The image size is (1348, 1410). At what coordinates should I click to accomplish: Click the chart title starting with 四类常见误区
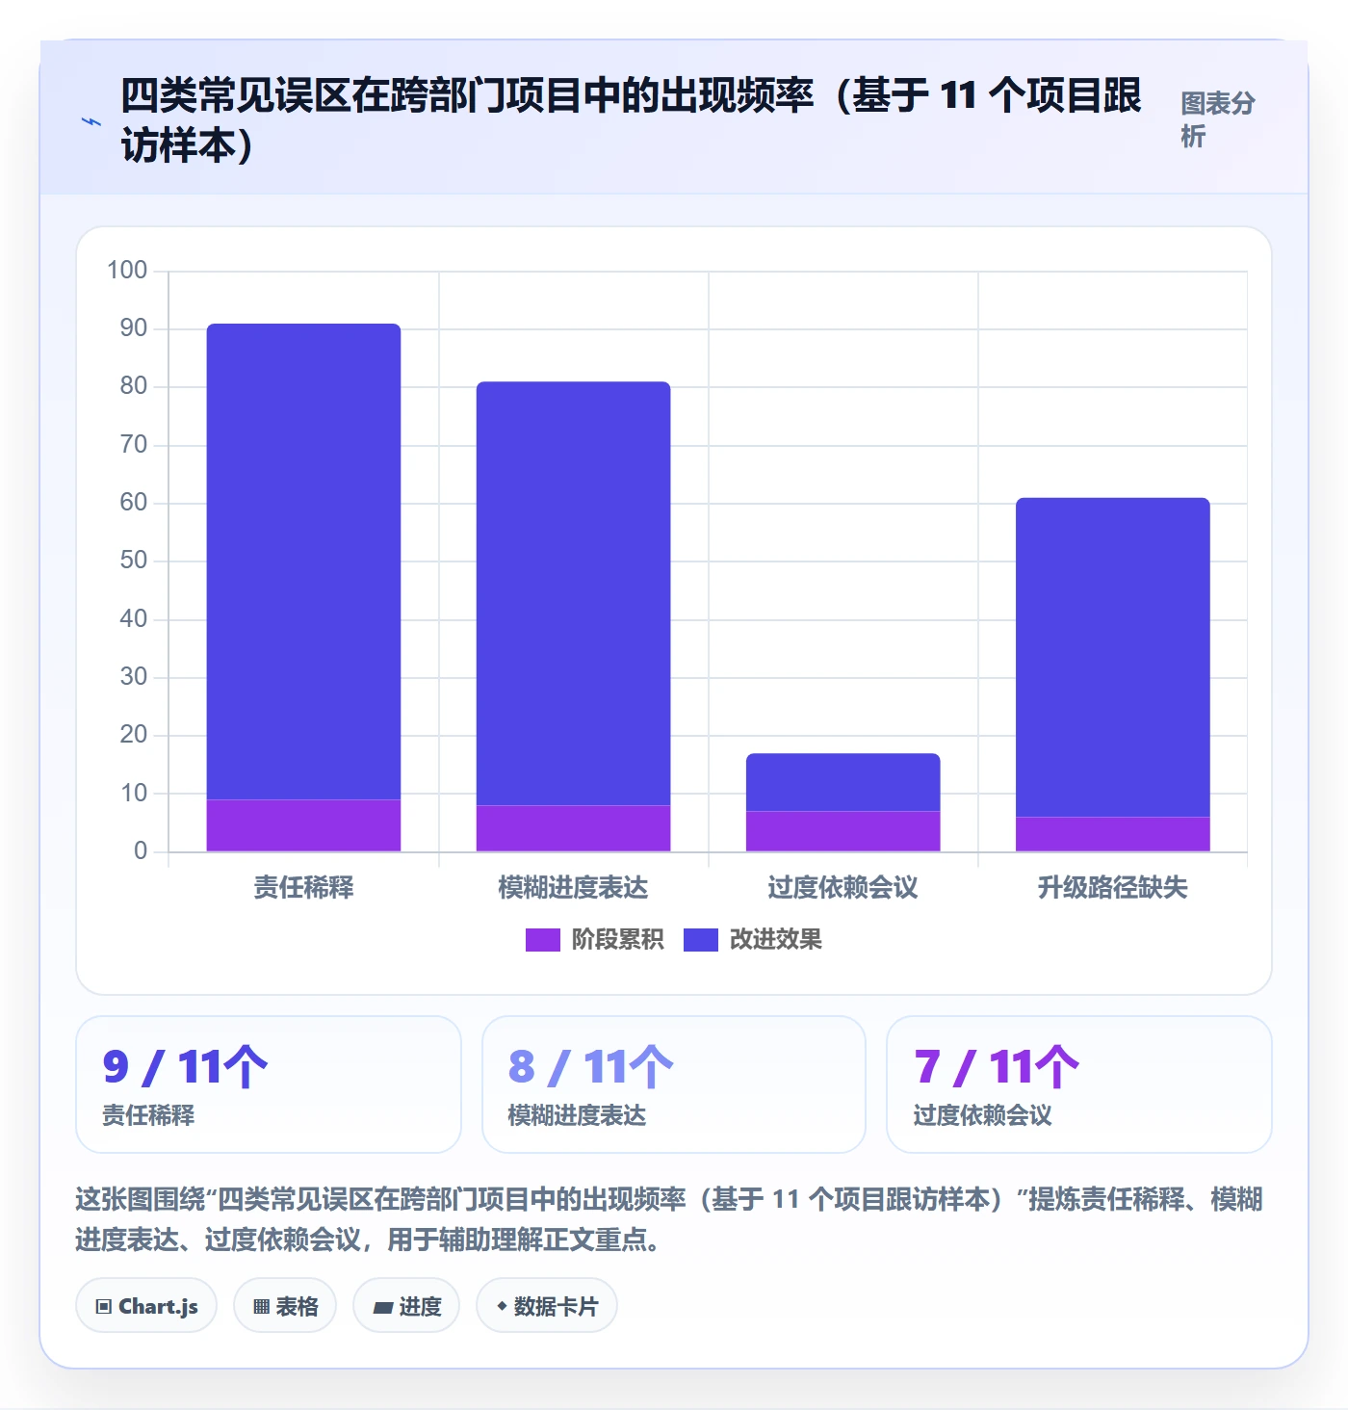click(x=631, y=120)
